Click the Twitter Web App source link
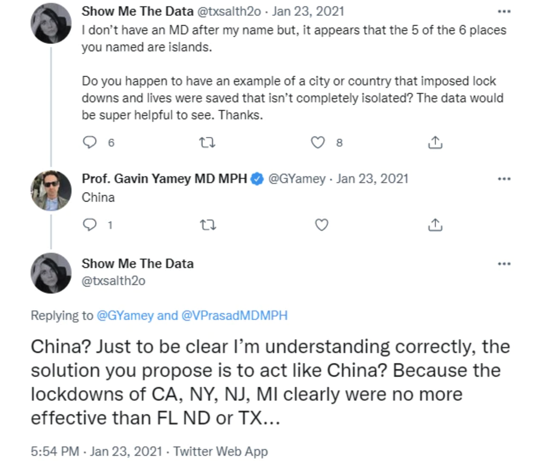 (221, 451)
